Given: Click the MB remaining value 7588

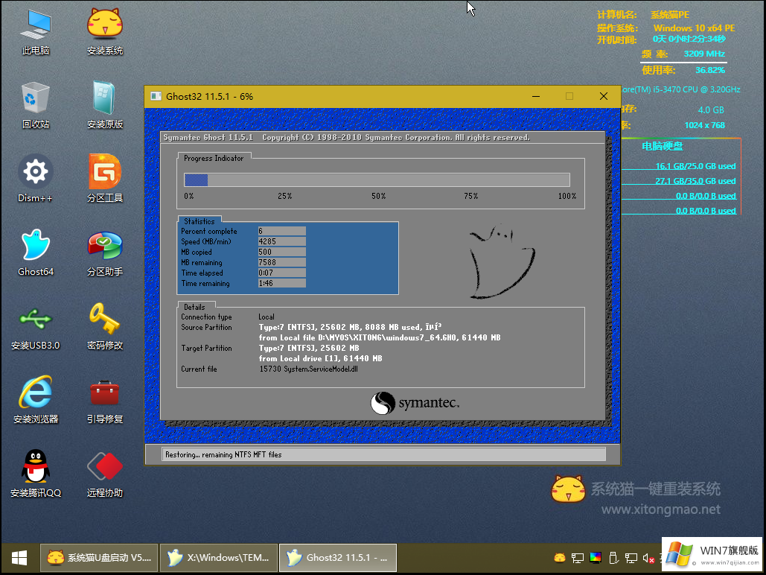Looking at the screenshot, I should click(282, 263).
